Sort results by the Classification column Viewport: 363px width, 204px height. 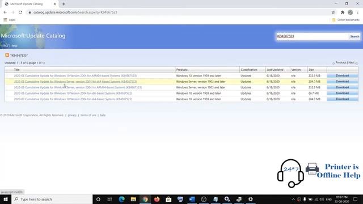point(249,70)
